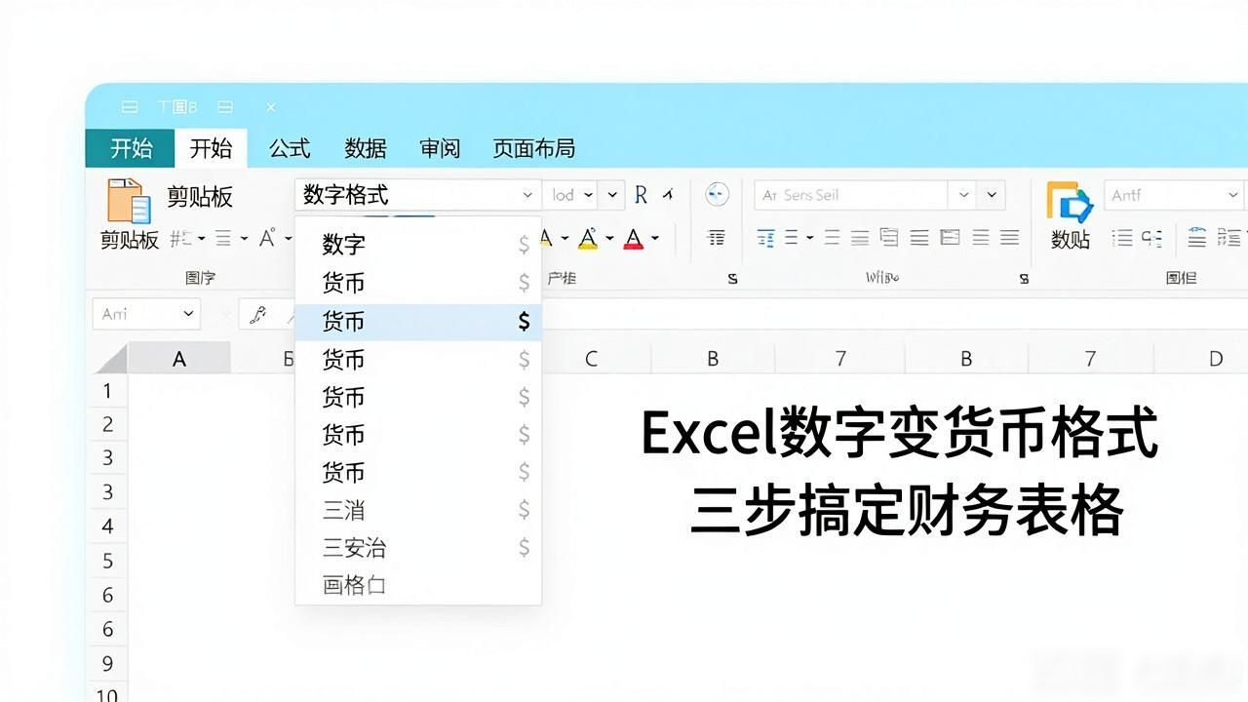1248x702 pixels.
Task: Select row header 9
Action: point(108,664)
